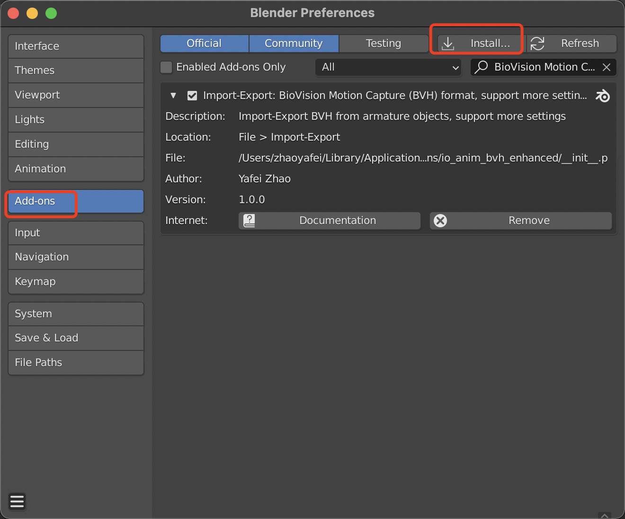Clear the add-on search with the X icon
This screenshot has width=625, height=519.
click(x=607, y=67)
